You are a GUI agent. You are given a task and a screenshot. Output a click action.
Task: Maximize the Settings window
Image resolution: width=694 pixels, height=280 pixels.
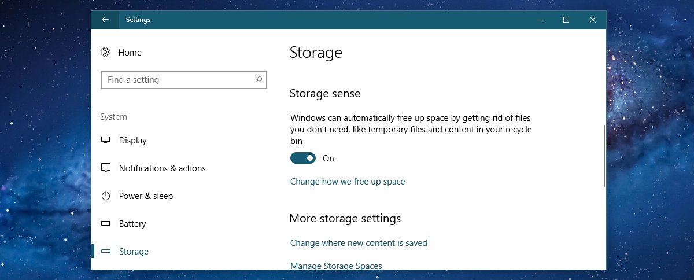[x=566, y=20]
